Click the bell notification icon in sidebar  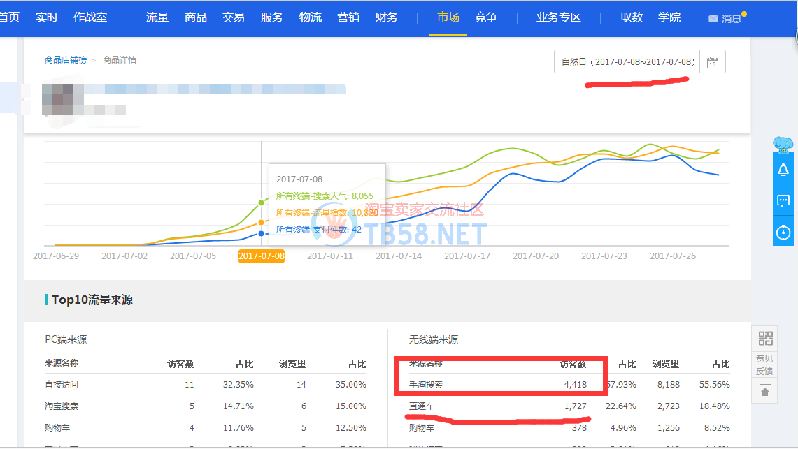(783, 170)
